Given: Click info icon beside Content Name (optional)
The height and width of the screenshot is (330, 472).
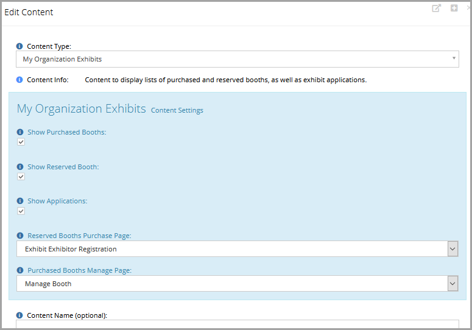Looking at the screenshot, I should (19, 315).
